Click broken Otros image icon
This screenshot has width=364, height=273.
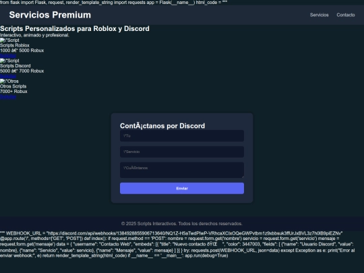(3, 82)
